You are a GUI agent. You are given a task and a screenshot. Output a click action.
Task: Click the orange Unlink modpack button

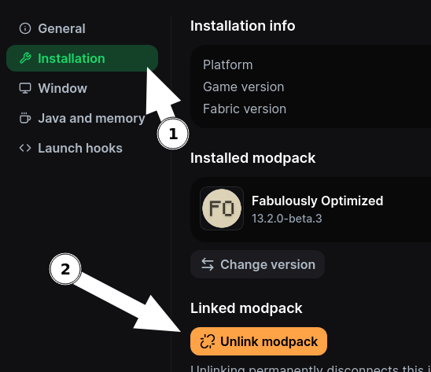(x=259, y=341)
